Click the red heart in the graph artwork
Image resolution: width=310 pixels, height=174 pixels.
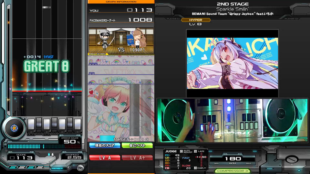pyautogui.click(x=91, y=92)
